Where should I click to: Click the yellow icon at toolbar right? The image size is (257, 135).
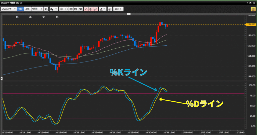click(x=253, y=9)
